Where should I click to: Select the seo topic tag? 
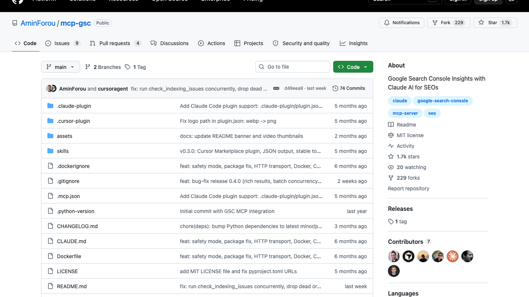point(432,113)
